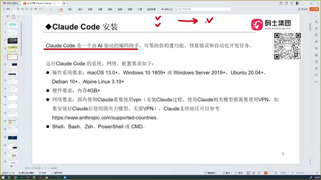Open the 视图 ribbon tab
This screenshot has width=321, height=180.
pos(130,9)
